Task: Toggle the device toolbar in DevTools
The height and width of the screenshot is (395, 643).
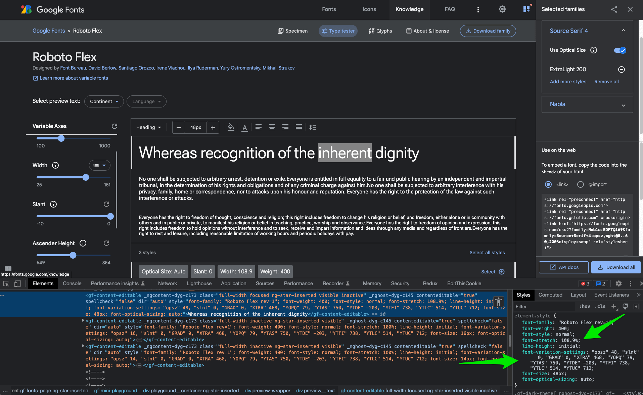Action: [x=17, y=283]
